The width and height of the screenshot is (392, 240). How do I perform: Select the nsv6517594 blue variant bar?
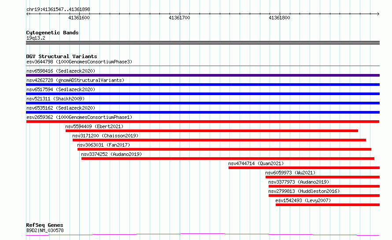203,94
